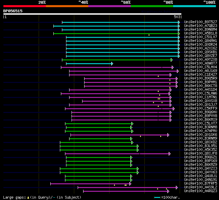Select the UniRef100_B6KMZ9 label

coord(201,165)
